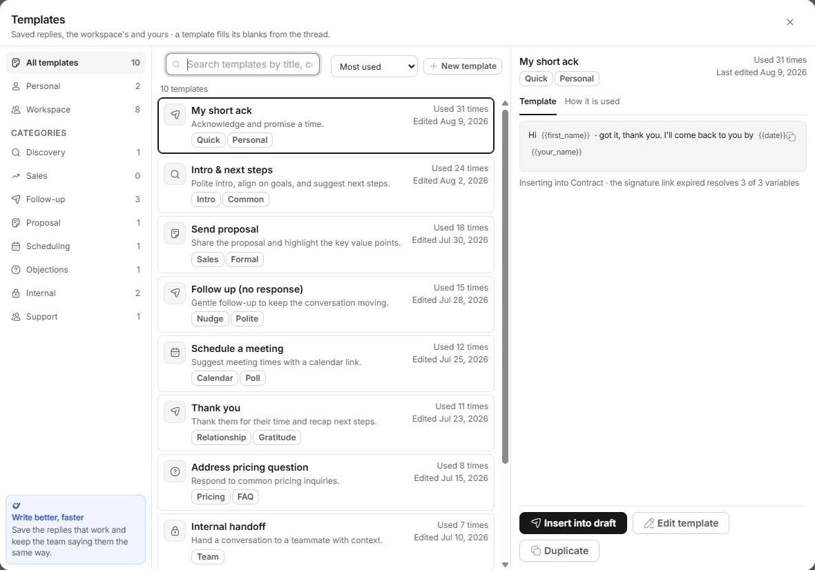Show All templates in the sidebar
Viewport: 815px width, 570px height.
tap(75, 63)
